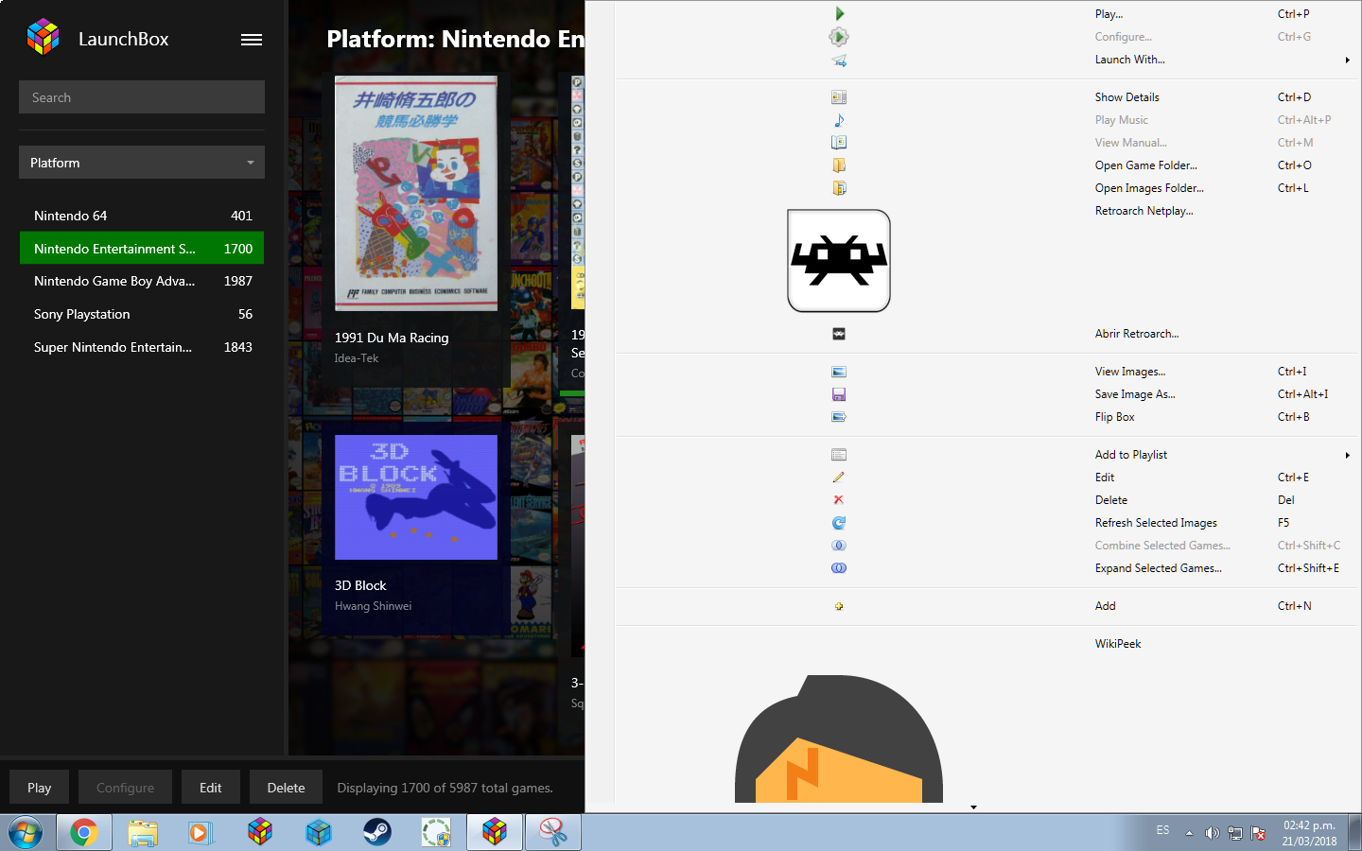Click the Expand Selected Games icon

(839, 568)
